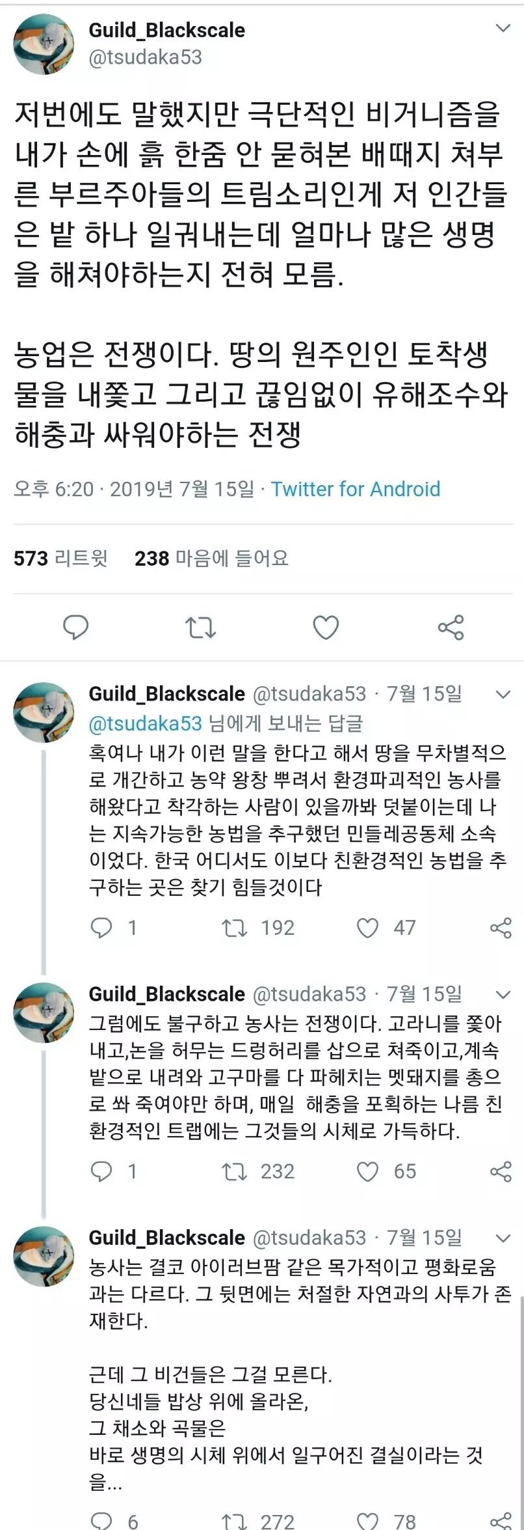This screenshot has width=524, height=1530.
Task: Expand options for second reply tweet
Action: pos(503,994)
